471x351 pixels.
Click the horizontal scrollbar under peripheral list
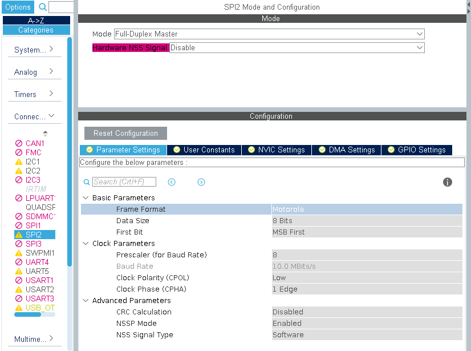[34, 314]
